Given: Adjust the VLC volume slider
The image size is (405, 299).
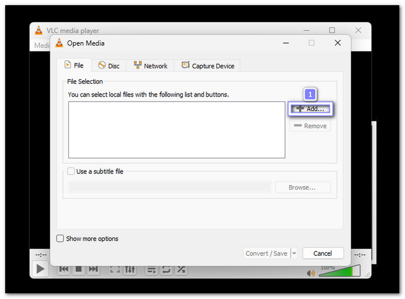Looking at the screenshot, I should (x=340, y=271).
